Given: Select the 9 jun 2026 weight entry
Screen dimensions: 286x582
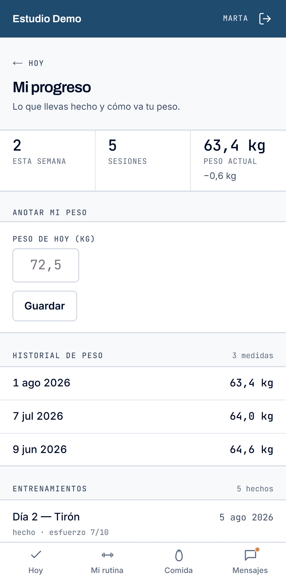Looking at the screenshot, I should (143, 450).
